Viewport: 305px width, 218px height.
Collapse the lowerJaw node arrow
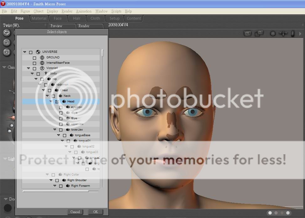point(55,130)
